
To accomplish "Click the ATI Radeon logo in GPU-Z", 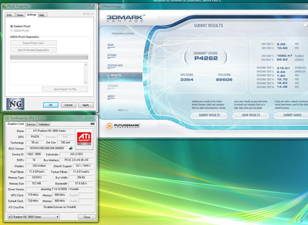I will click(x=84, y=139).
